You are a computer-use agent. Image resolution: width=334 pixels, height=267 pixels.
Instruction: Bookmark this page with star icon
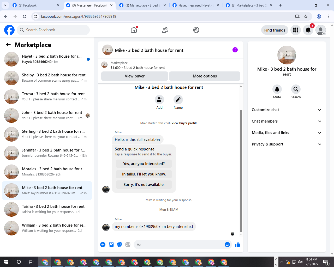point(306,16)
